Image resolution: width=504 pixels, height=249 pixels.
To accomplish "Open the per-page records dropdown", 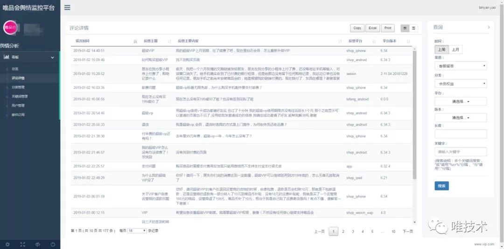I will (x=137, y=231).
